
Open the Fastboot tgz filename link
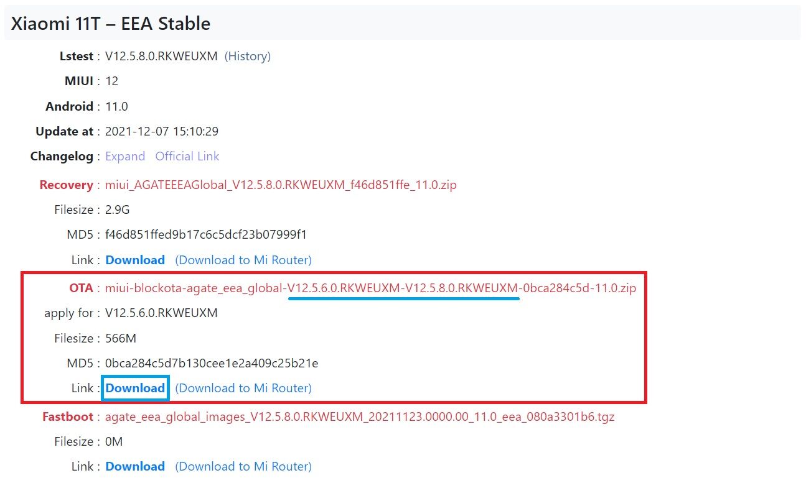pos(360,416)
